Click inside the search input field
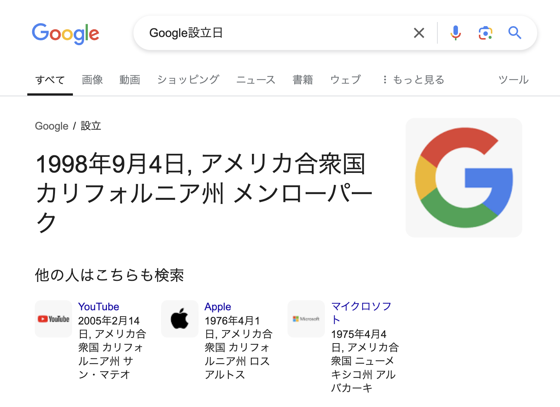The width and height of the screenshot is (560, 407). click(262, 33)
